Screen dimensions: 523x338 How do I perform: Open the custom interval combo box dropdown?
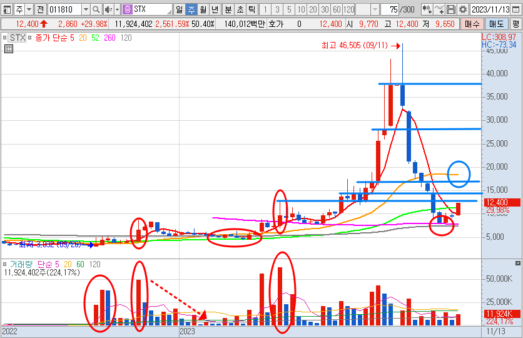(x=375, y=9)
